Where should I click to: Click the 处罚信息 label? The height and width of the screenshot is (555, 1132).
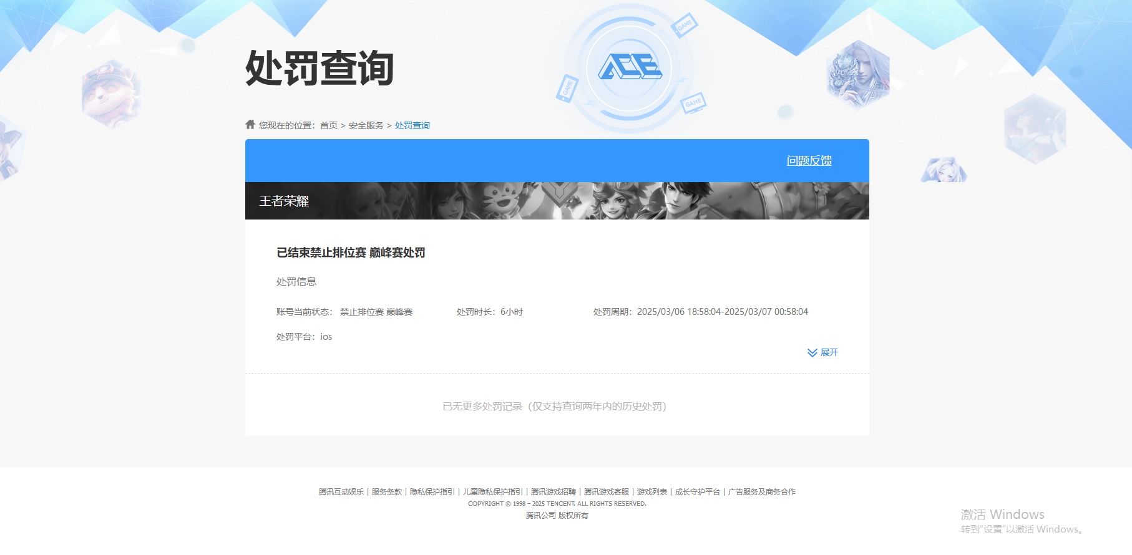296,282
